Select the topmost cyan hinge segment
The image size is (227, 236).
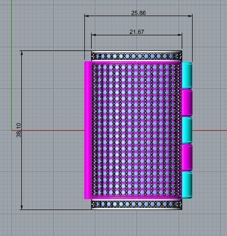[x=187, y=75]
